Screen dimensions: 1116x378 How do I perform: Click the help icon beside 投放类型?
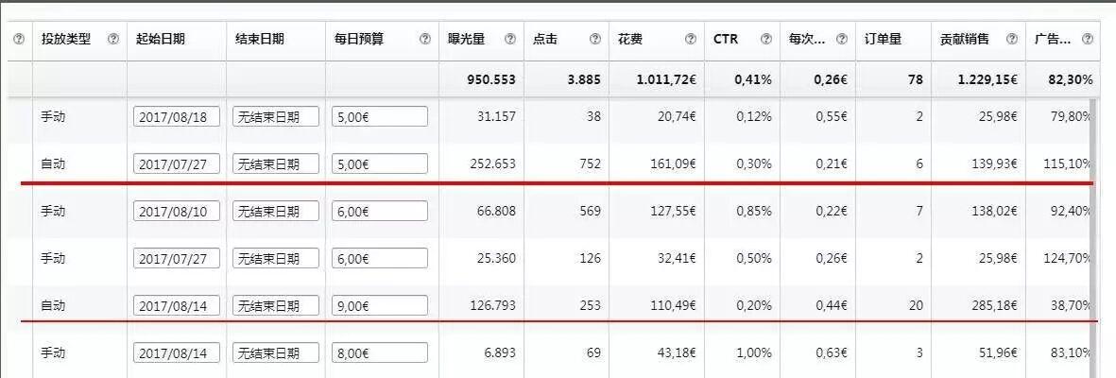point(113,40)
